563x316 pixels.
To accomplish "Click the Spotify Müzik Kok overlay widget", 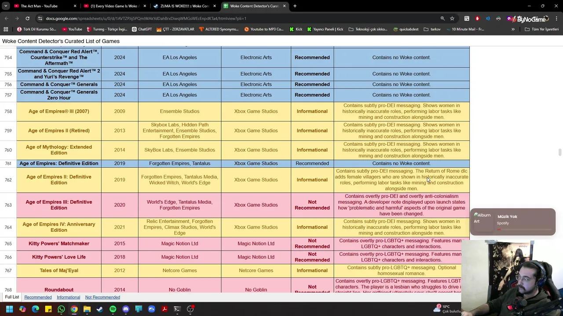I will (x=512, y=222).
